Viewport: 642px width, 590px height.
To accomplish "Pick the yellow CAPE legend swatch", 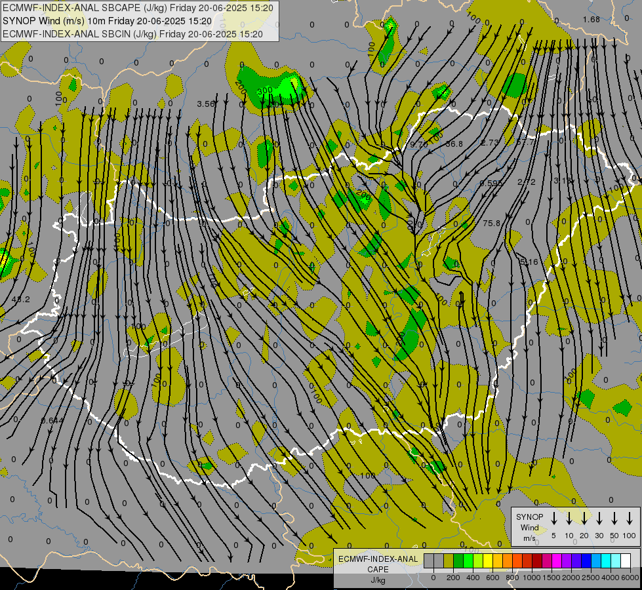I will pyautogui.click(x=488, y=560).
